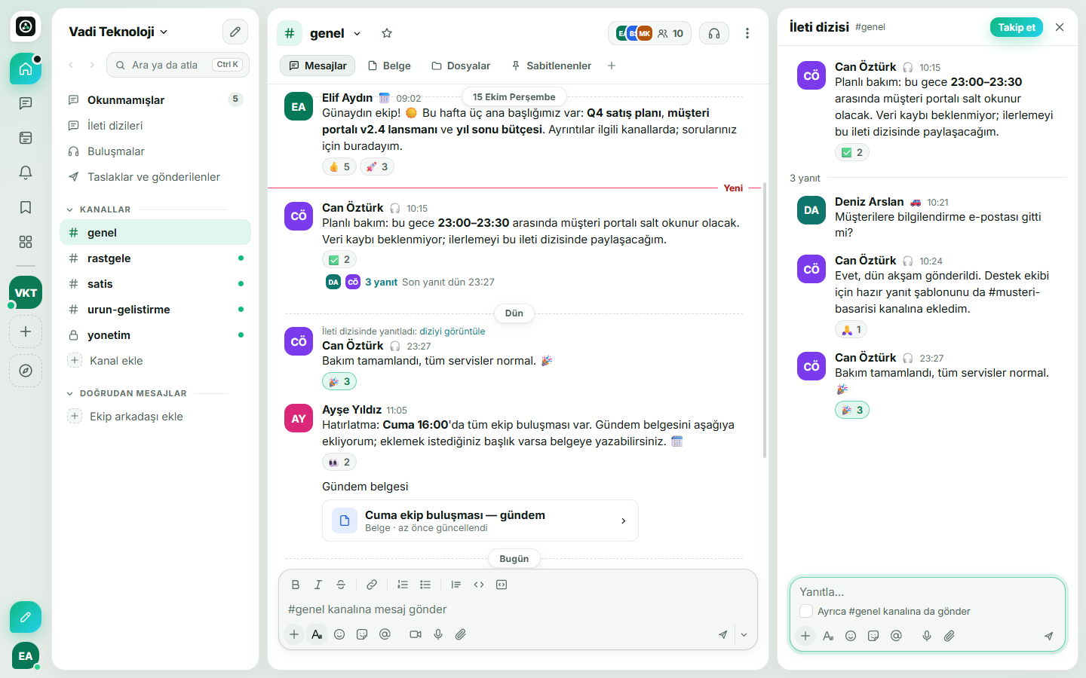Apply bold formatting in message composer
Viewport: 1086px width, 678px height.
296,585
